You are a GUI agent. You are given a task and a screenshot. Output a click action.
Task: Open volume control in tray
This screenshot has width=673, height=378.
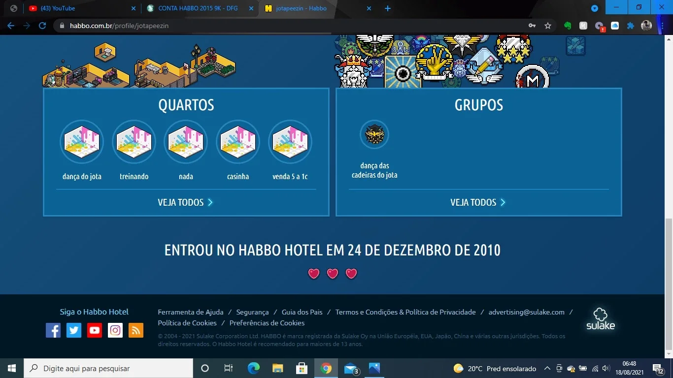click(x=606, y=368)
